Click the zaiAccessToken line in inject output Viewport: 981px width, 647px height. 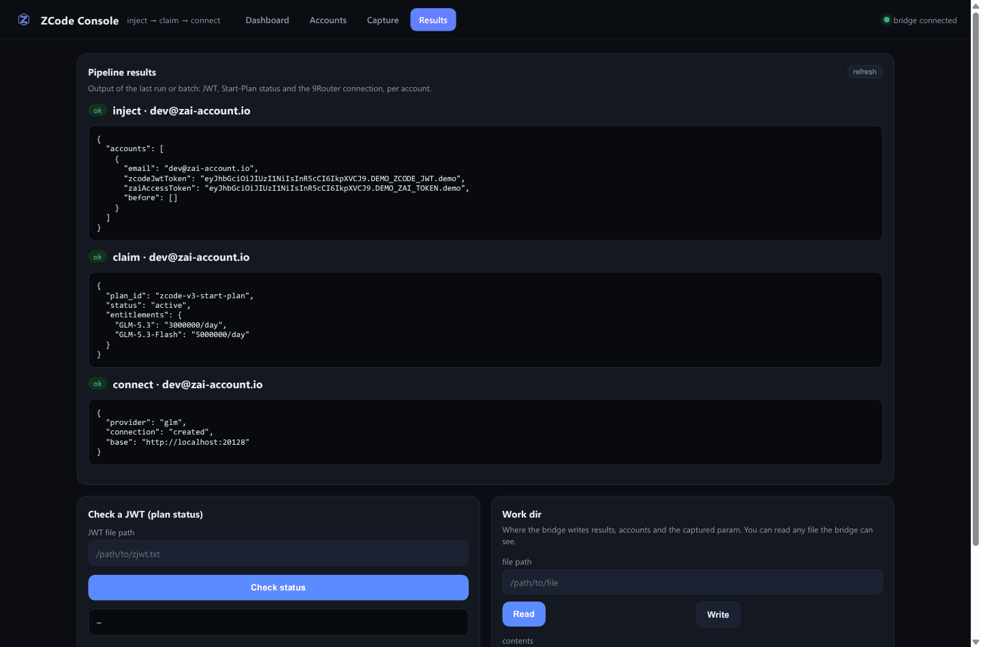coord(296,188)
